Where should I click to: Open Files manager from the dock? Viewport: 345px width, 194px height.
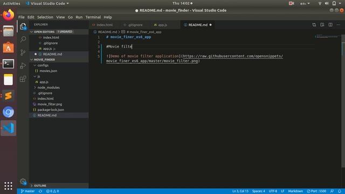pyautogui.click(x=9, y=31)
